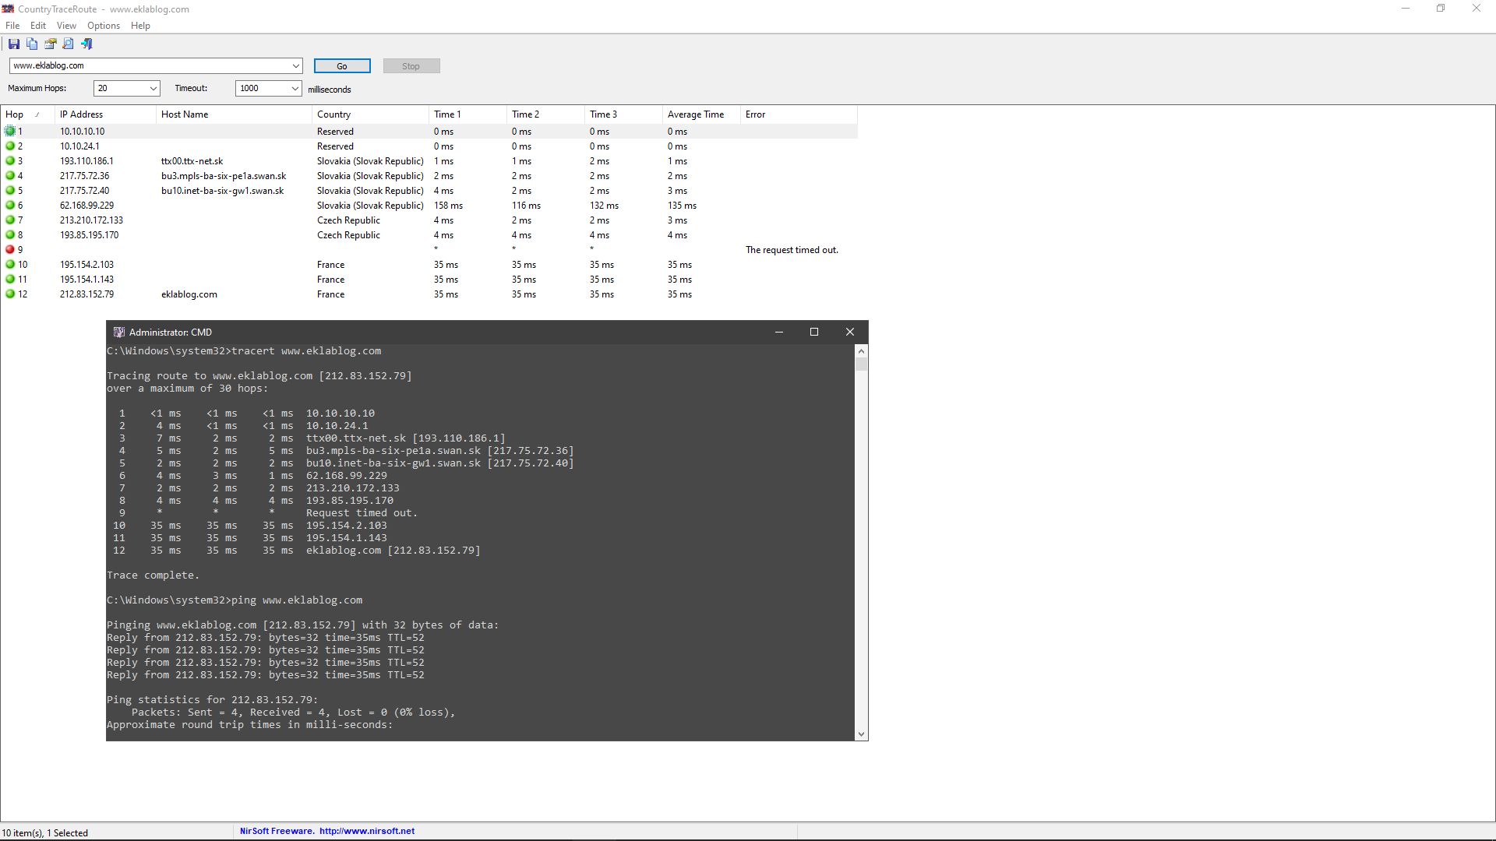Select host name bu10.inet-ba-six-gw1.swan.sk
Viewport: 1496px width, 841px height.
223,191
